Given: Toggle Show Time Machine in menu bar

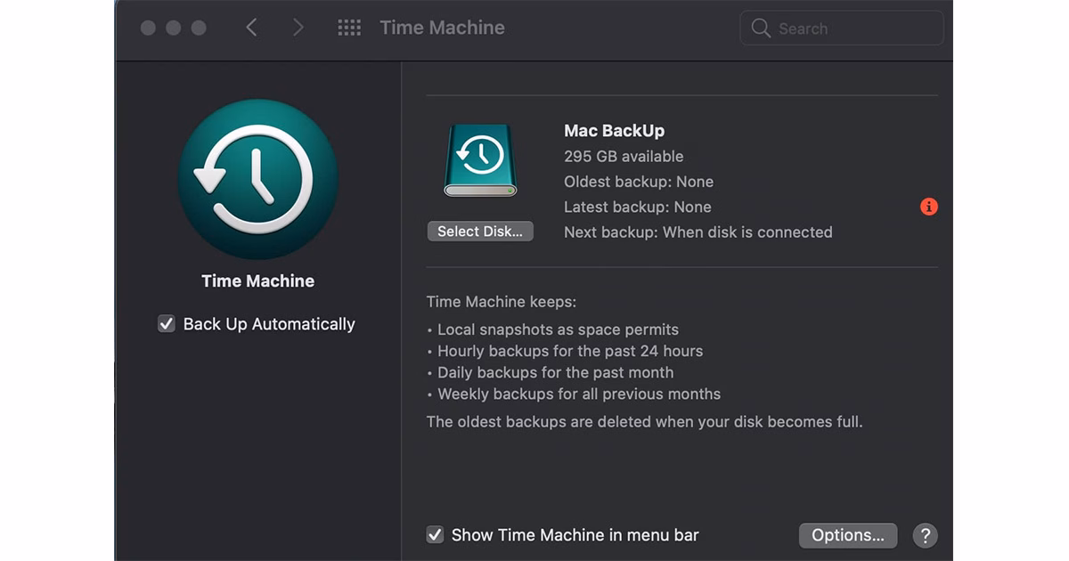Looking at the screenshot, I should point(435,535).
